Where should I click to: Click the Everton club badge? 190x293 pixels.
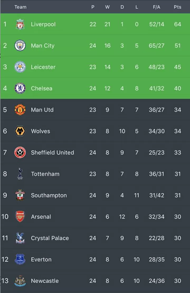coord(20,259)
